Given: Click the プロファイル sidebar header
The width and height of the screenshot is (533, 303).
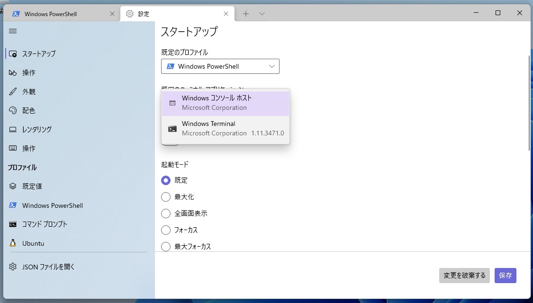Looking at the screenshot, I should pyautogui.click(x=22, y=168).
